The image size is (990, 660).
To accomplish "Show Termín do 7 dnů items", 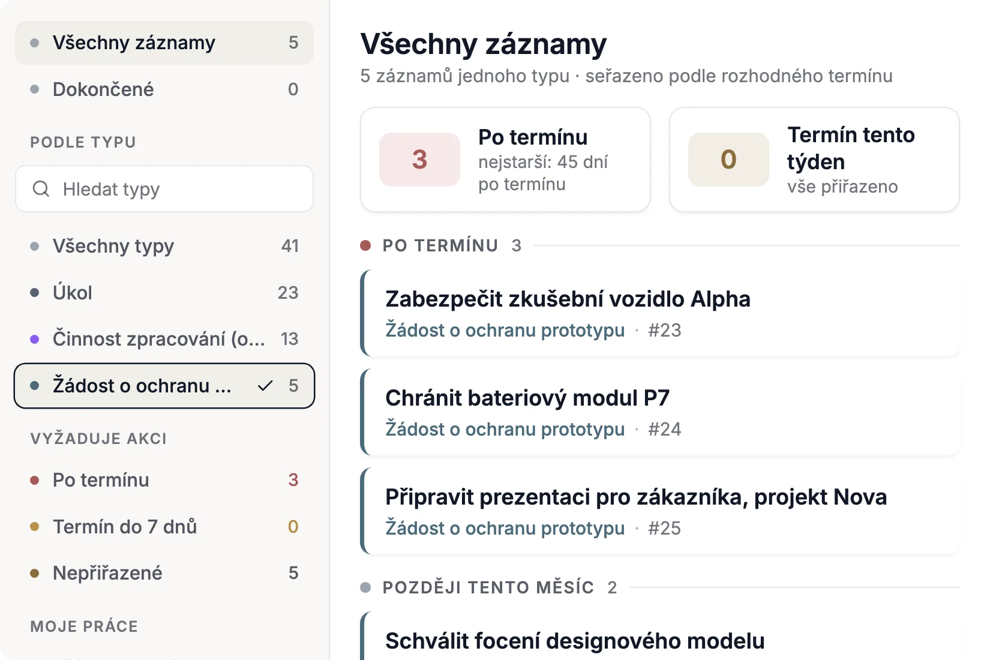I will 164,527.
